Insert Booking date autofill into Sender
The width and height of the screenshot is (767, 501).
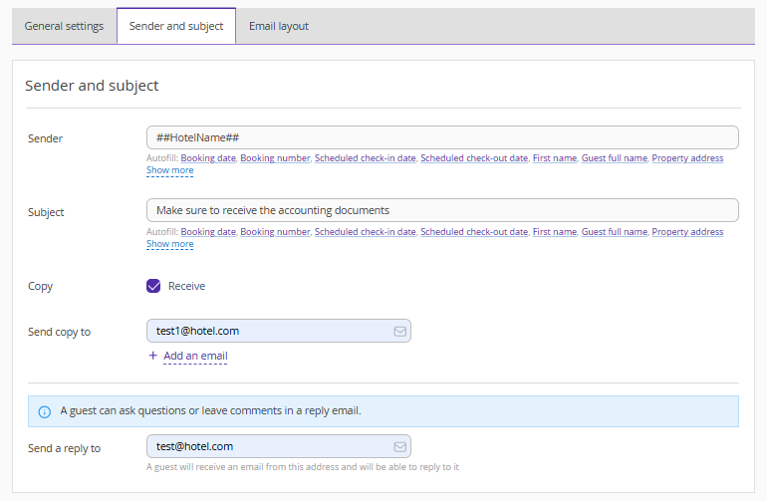208,158
